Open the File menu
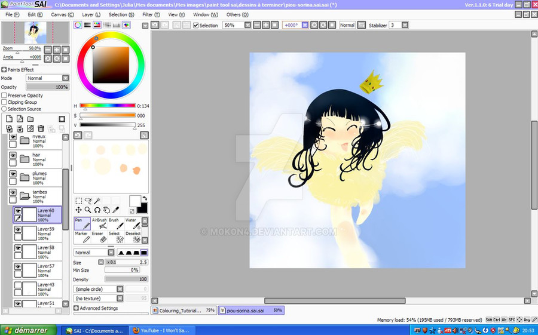The height and width of the screenshot is (335, 538). coord(13,15)
